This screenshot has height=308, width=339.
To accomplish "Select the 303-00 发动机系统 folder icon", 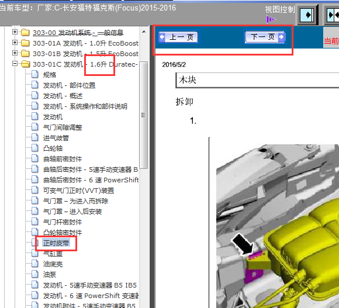I will 25,32.
